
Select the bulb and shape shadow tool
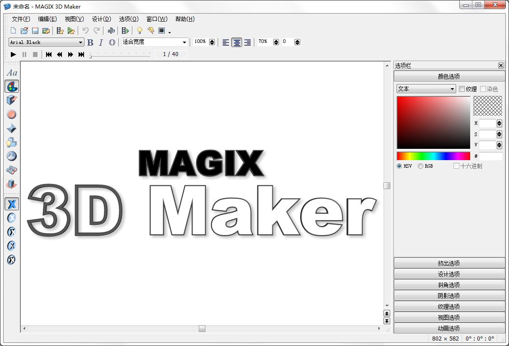pos(12,142)
